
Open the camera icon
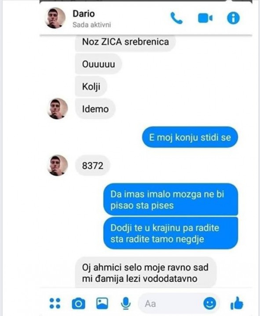[78, 304]
